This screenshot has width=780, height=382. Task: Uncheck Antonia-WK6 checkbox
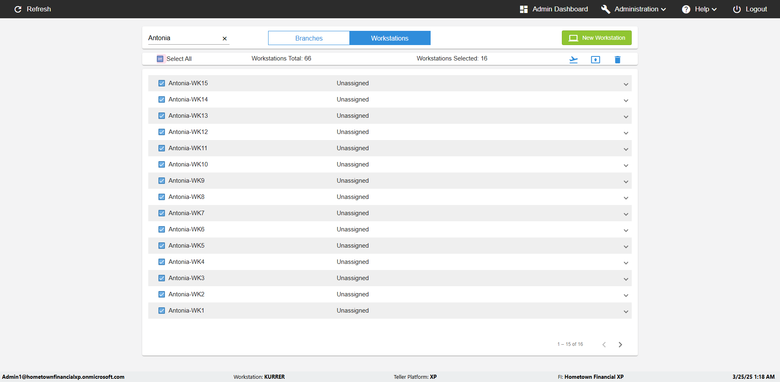[x=162, y=229]
